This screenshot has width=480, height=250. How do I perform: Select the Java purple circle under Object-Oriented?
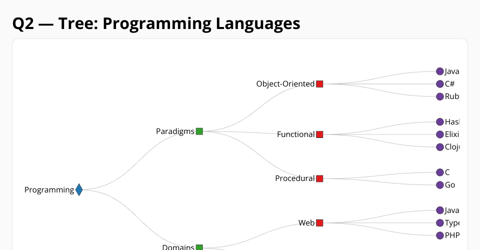(x=440, y=71)
